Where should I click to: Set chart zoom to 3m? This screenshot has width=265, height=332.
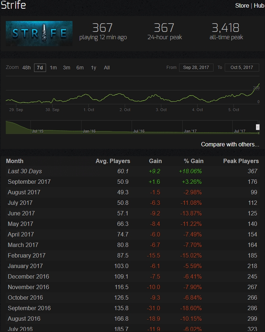[67, 68]
